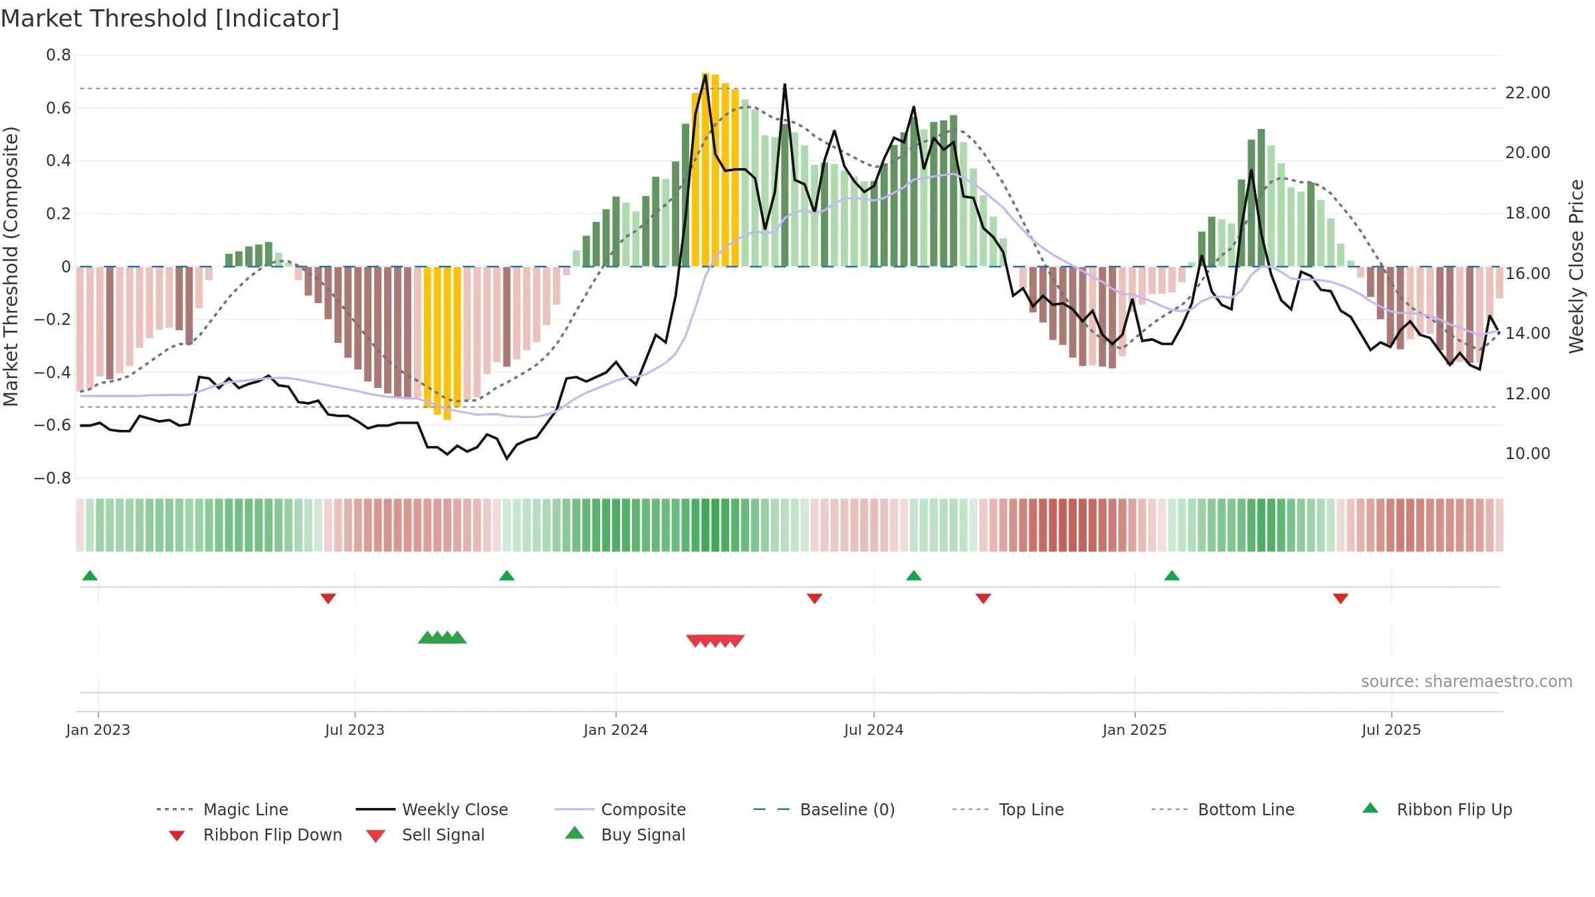Click the red flip-down triangle before Jul 2023
Viewport: 1595px width, 897px height.
pyautogui.click(x=328, y=599)
